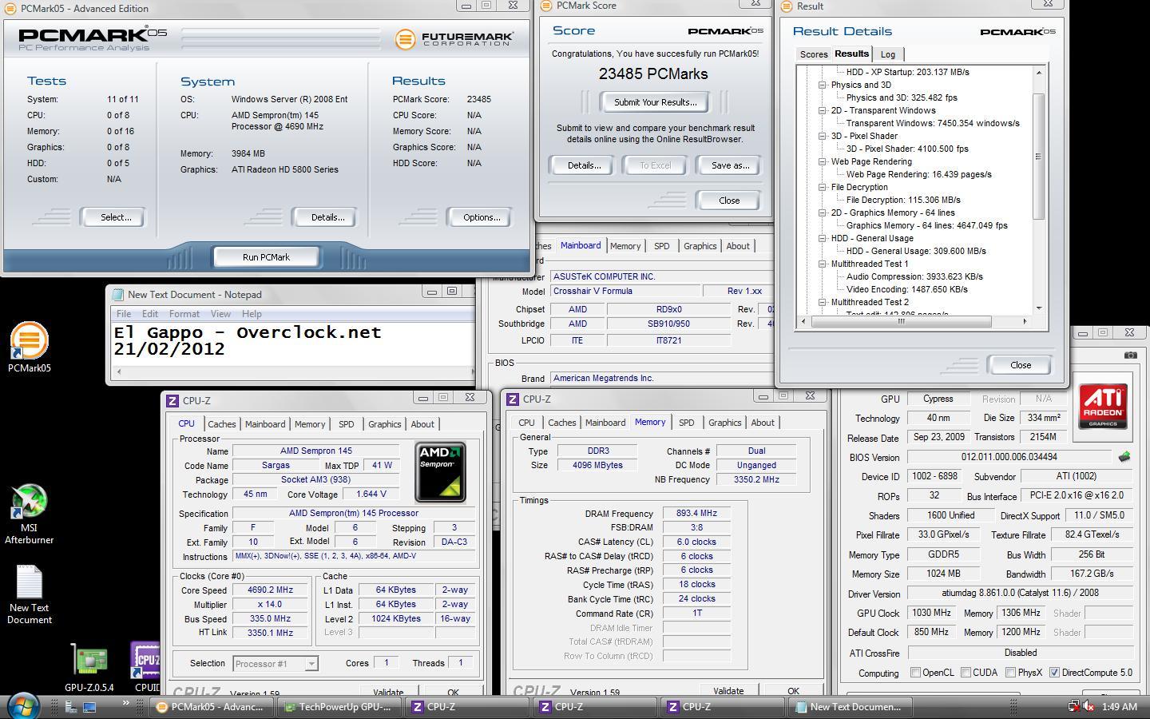This screenshot has height=719, width=1150.
Task: Click the Run PCMark button
Action: pyautogui.click(x=266, y=257)
